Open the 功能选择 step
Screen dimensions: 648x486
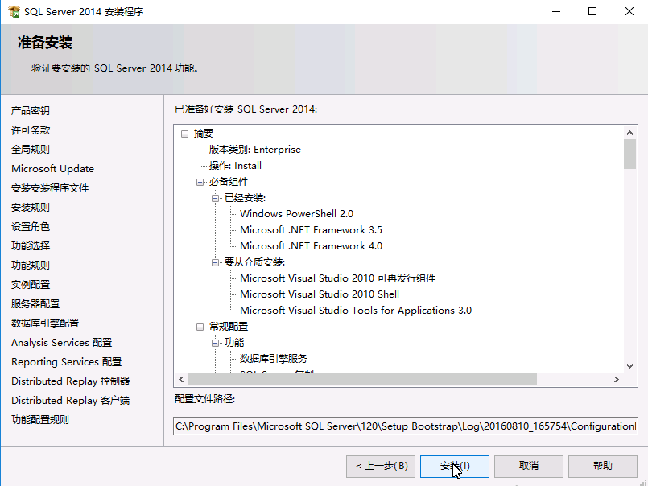31,245
